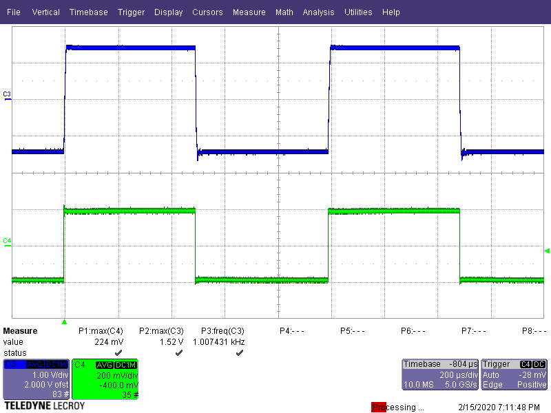This screenshot has height=413, width=551.
Task: Click the 2.000 V ofst value in C3 box
Action: pos(46,385)
